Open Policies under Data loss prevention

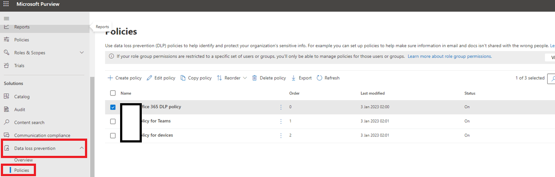point(22,170)
